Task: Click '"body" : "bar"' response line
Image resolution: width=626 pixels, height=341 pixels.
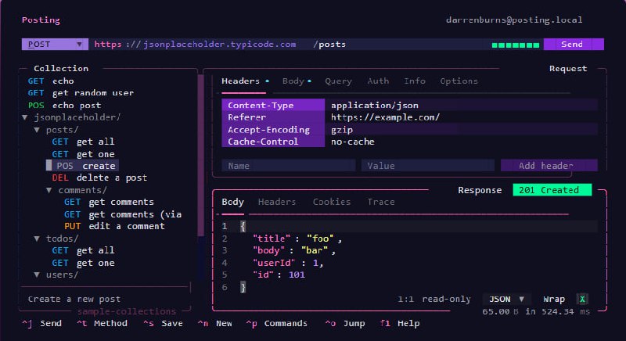Action: click(x=294, y=250)
